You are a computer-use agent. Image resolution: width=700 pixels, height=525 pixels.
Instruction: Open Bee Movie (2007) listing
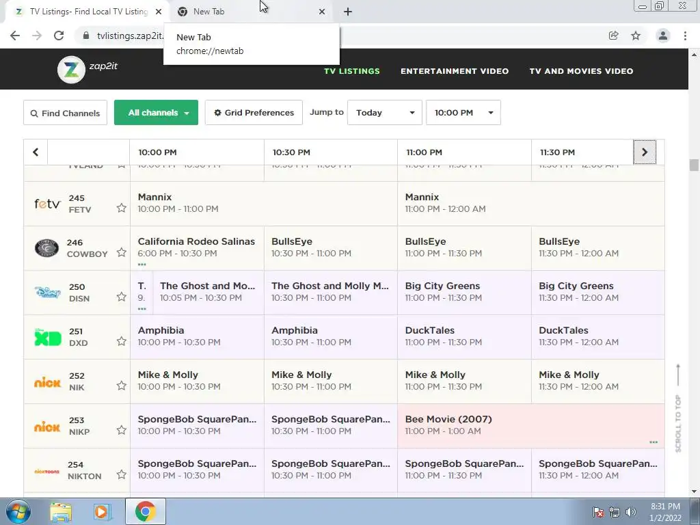530,425
